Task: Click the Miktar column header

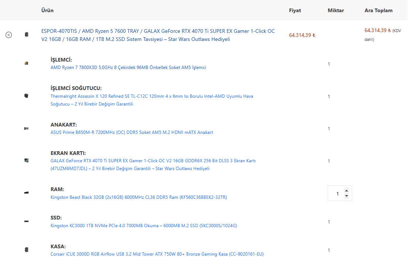Action: click(336, 10)
